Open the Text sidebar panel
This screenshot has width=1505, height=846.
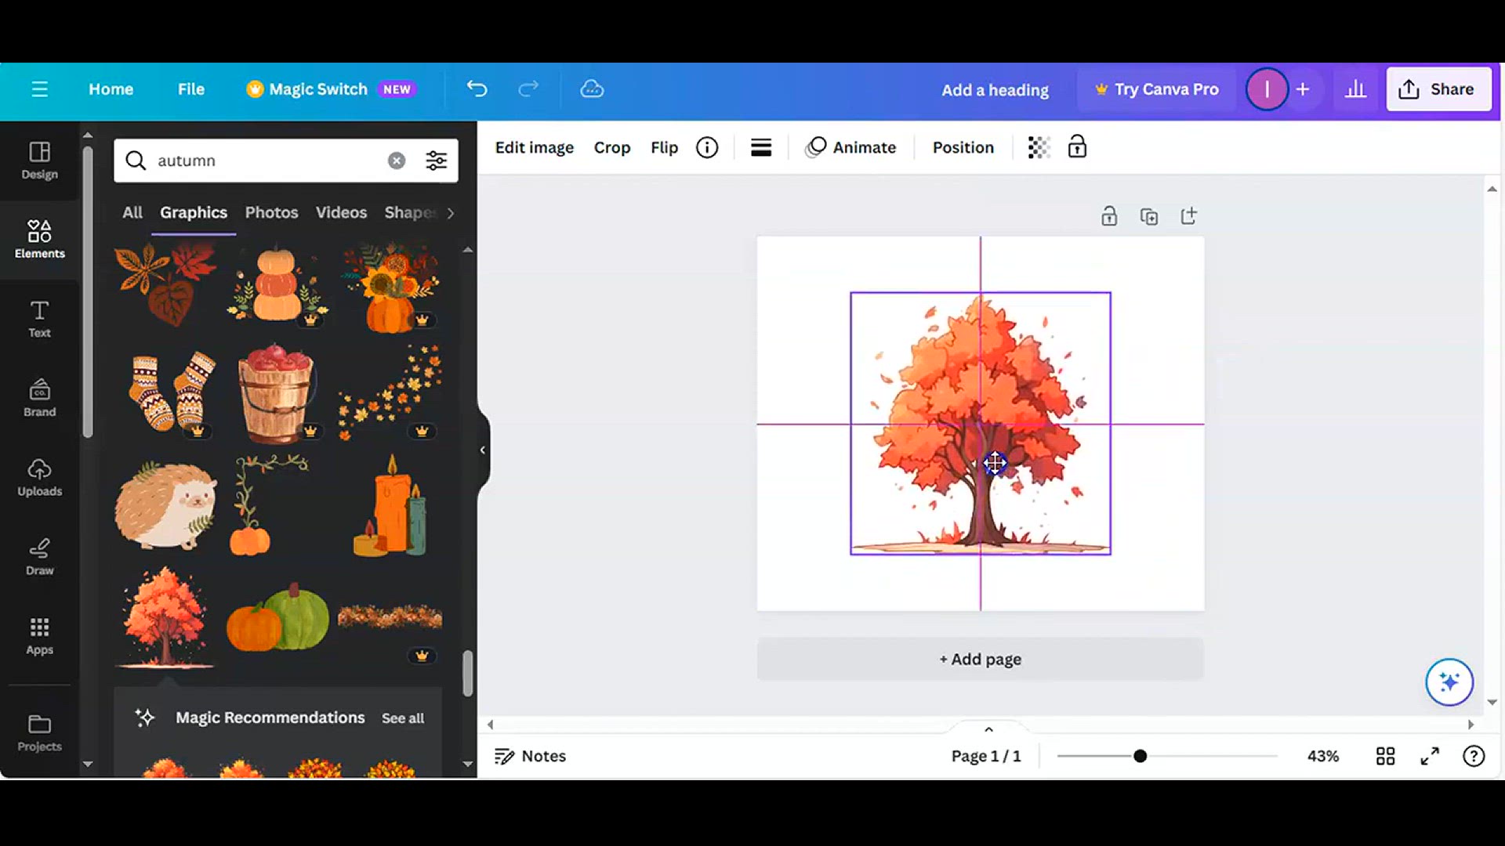[39, 319]
